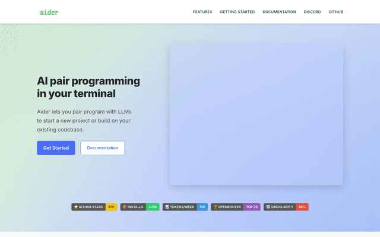Click the star icon on GitHub Stars badge

(x=76, y=207)
